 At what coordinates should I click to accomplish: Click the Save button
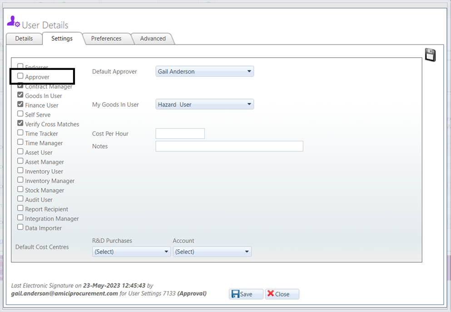245,294
